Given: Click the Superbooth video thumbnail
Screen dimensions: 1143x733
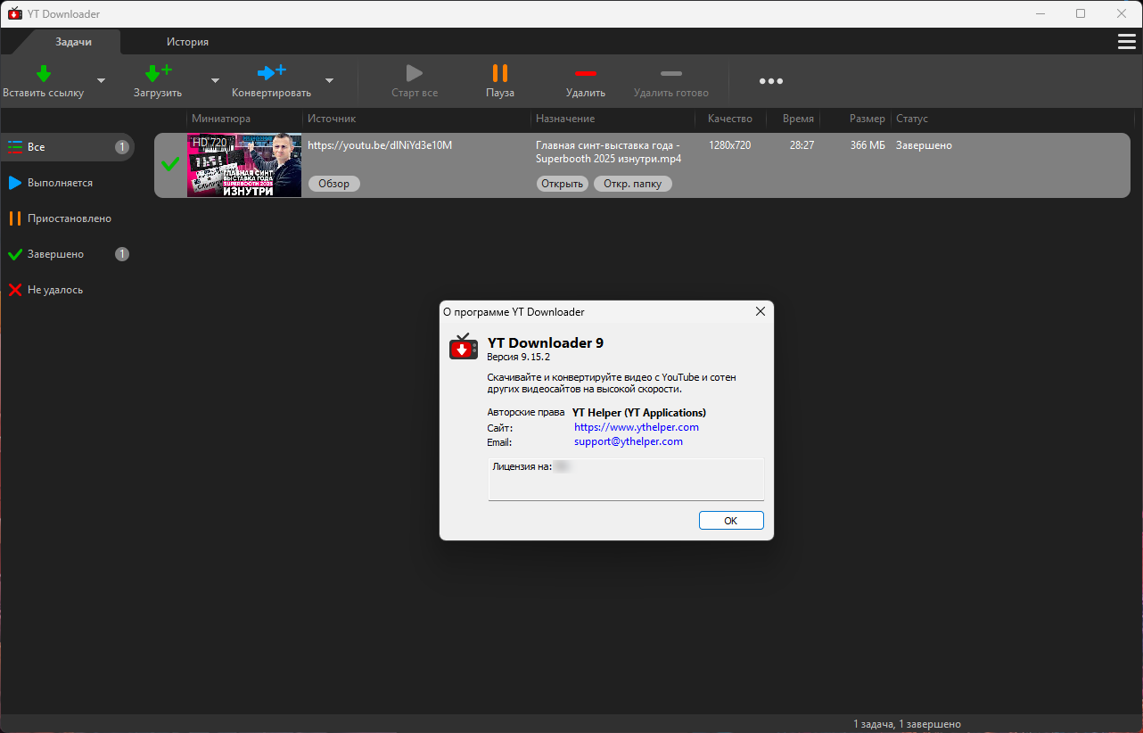Looking at the screenshot, I should (244, 165).
